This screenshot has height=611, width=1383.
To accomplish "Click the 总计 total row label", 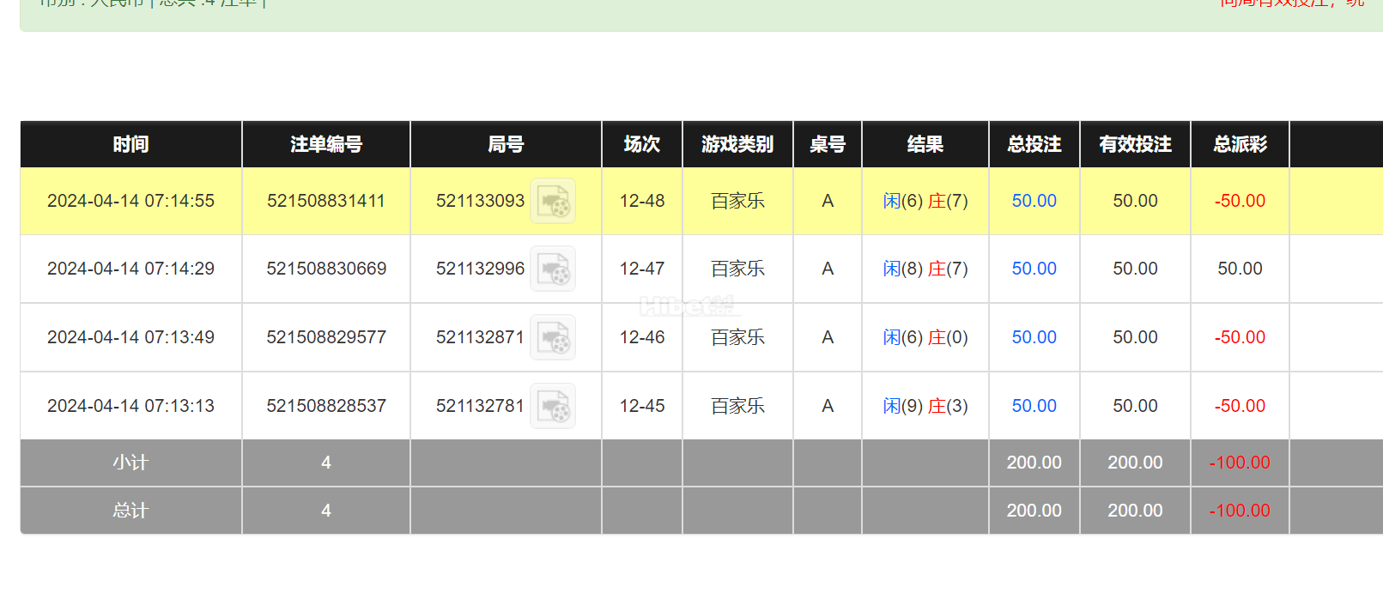I will click(x=130, y=511).
